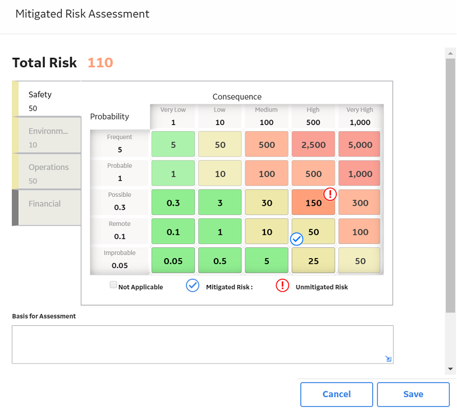Cancel the risk assessment dialog
The width and height of the screenshot is (457, 410).
337,394
